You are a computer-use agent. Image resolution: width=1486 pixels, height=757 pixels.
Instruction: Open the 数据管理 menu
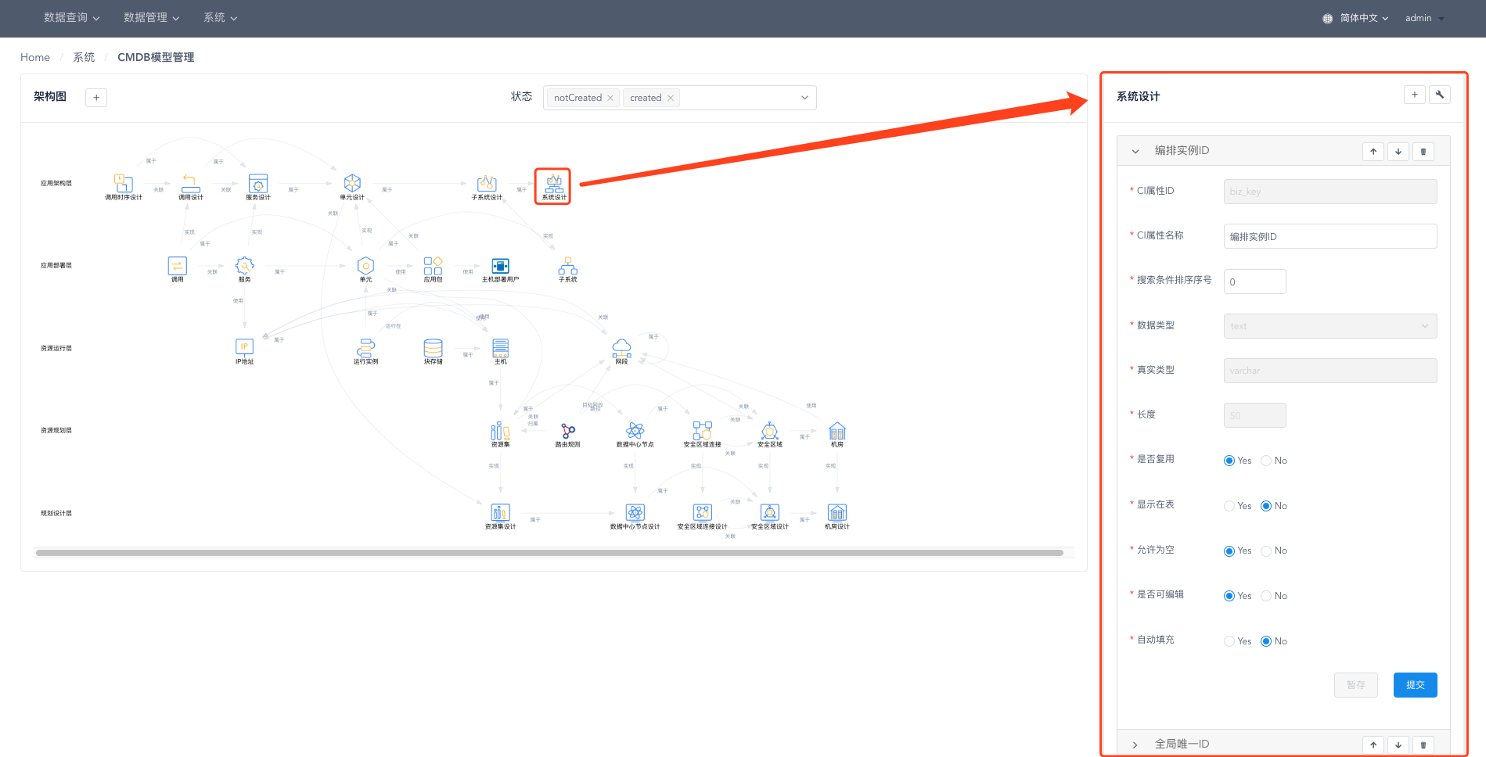(x=152, y=17)
